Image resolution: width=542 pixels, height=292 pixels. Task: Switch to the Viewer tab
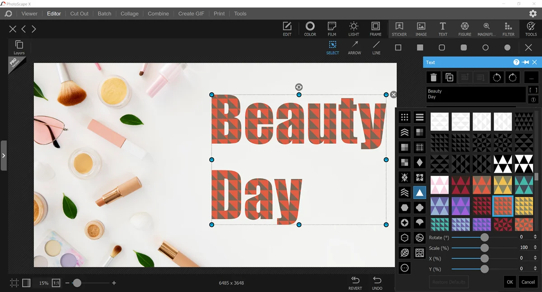pos(29,14)
